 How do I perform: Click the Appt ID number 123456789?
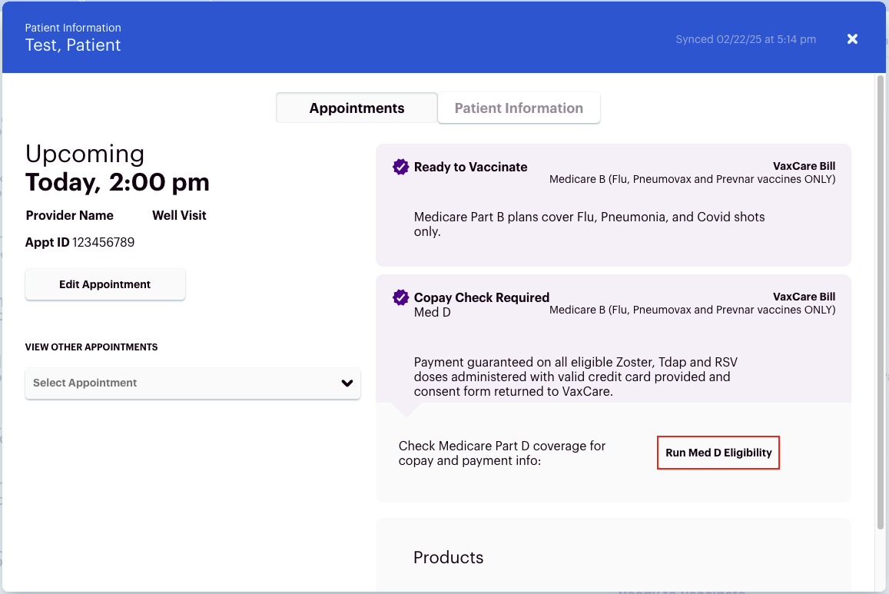(x=103, y=243)
